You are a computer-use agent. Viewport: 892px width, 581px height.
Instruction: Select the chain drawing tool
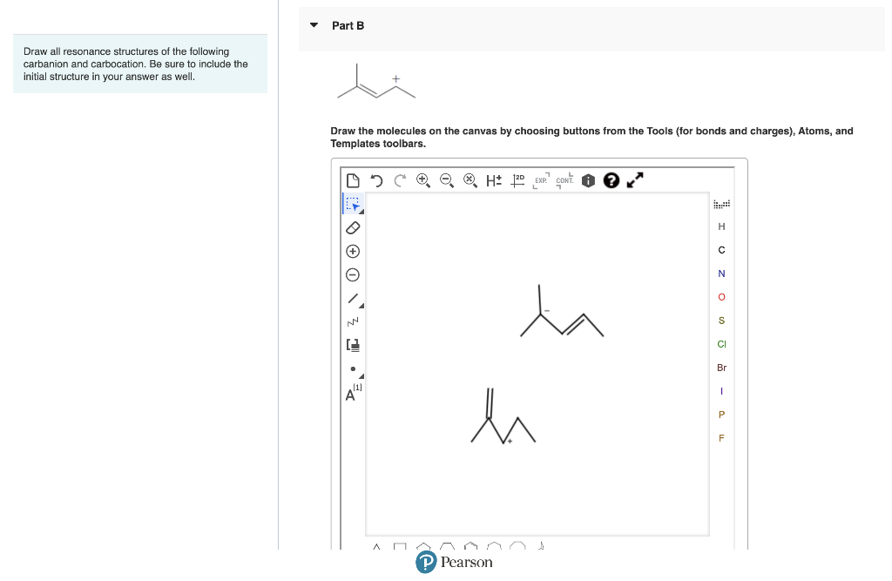pos(353,321)
